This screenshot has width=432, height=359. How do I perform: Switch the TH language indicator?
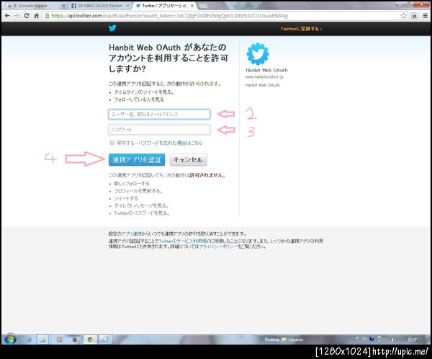[x=364, y=339]
